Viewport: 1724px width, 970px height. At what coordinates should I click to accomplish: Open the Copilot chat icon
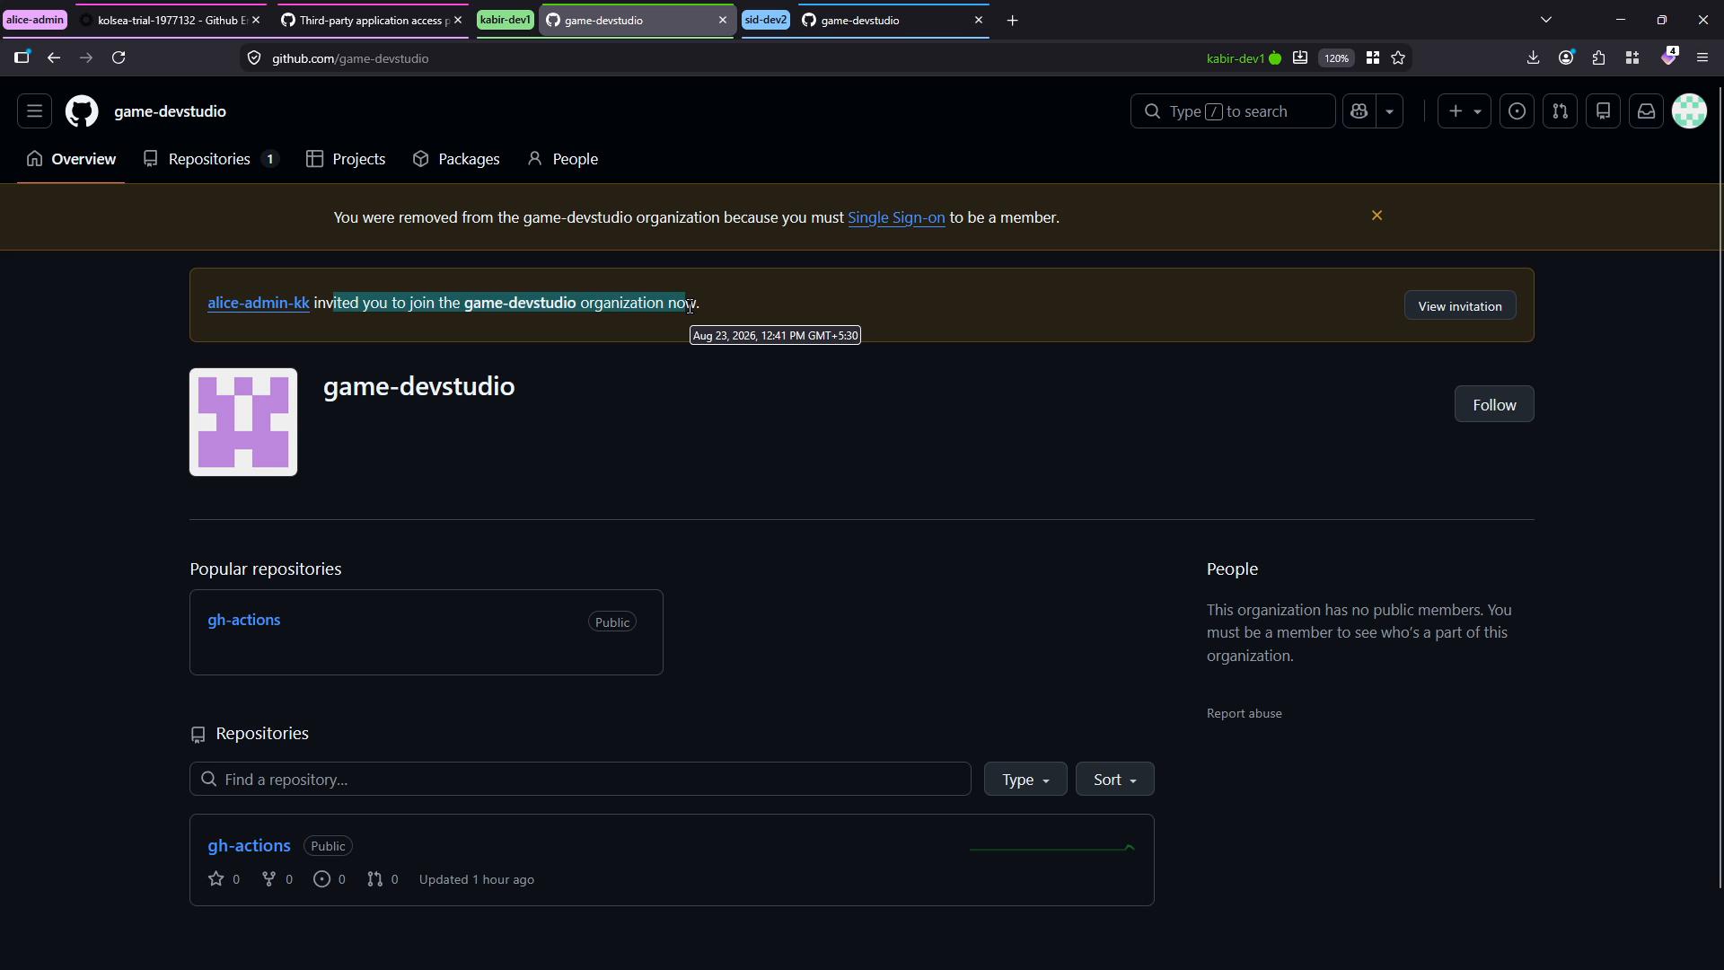click(1359, 111)
